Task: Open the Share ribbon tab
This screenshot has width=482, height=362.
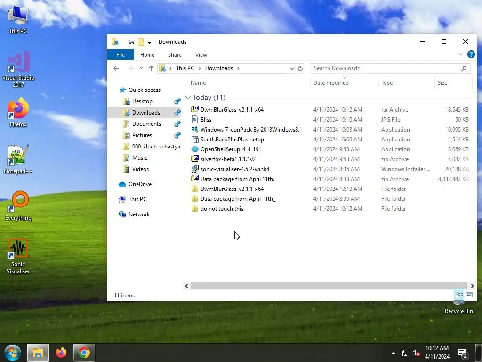Action: (175, 55)
